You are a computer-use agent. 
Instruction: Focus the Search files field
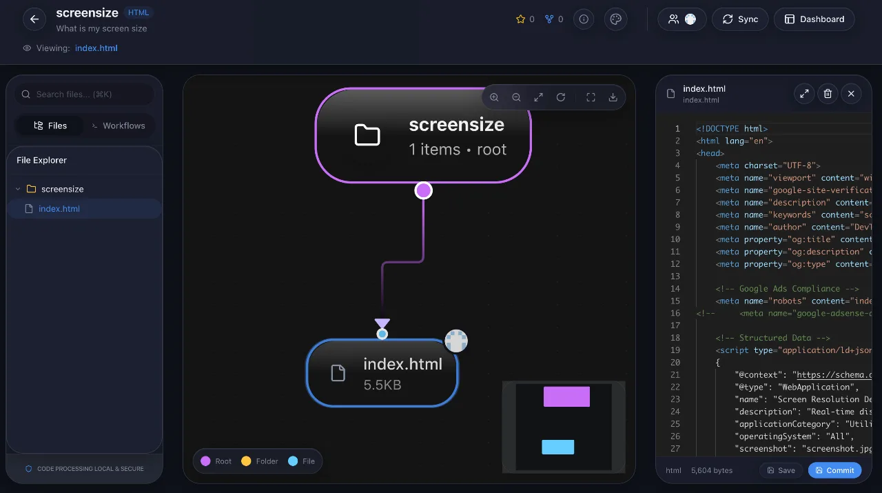click(85, 94)
